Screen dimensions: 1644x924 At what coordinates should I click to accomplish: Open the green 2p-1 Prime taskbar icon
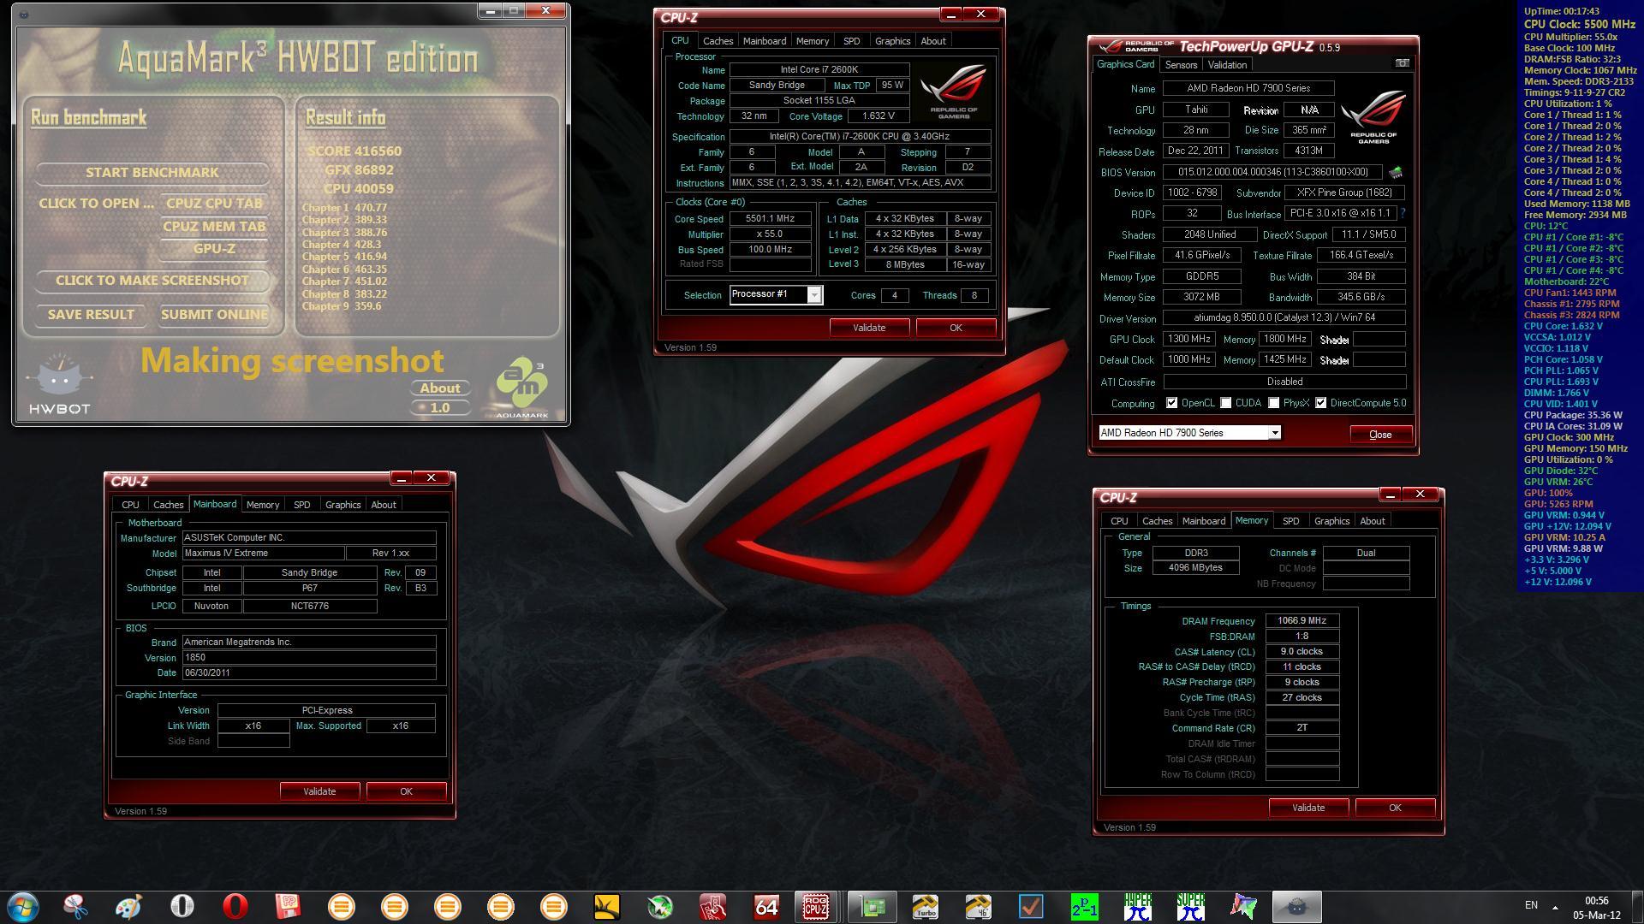click(x=1084, y=906)
